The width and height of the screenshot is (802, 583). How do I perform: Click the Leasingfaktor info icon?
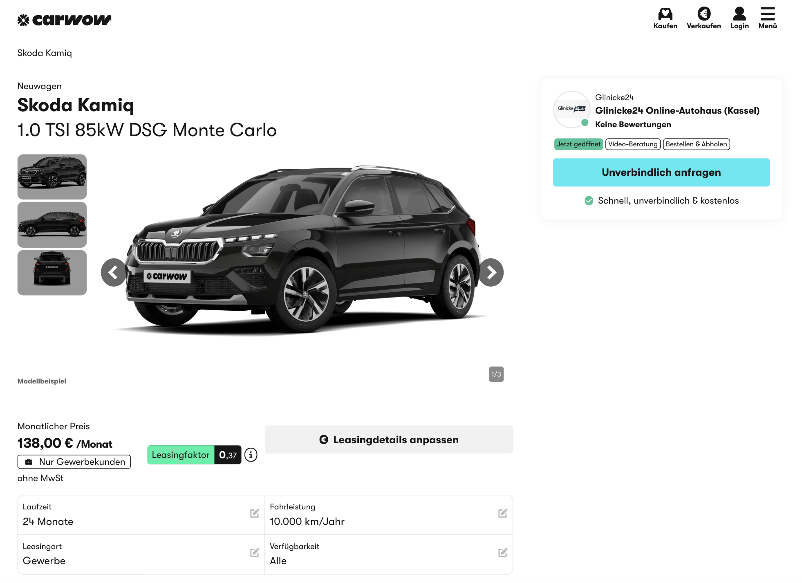(251, 455)
